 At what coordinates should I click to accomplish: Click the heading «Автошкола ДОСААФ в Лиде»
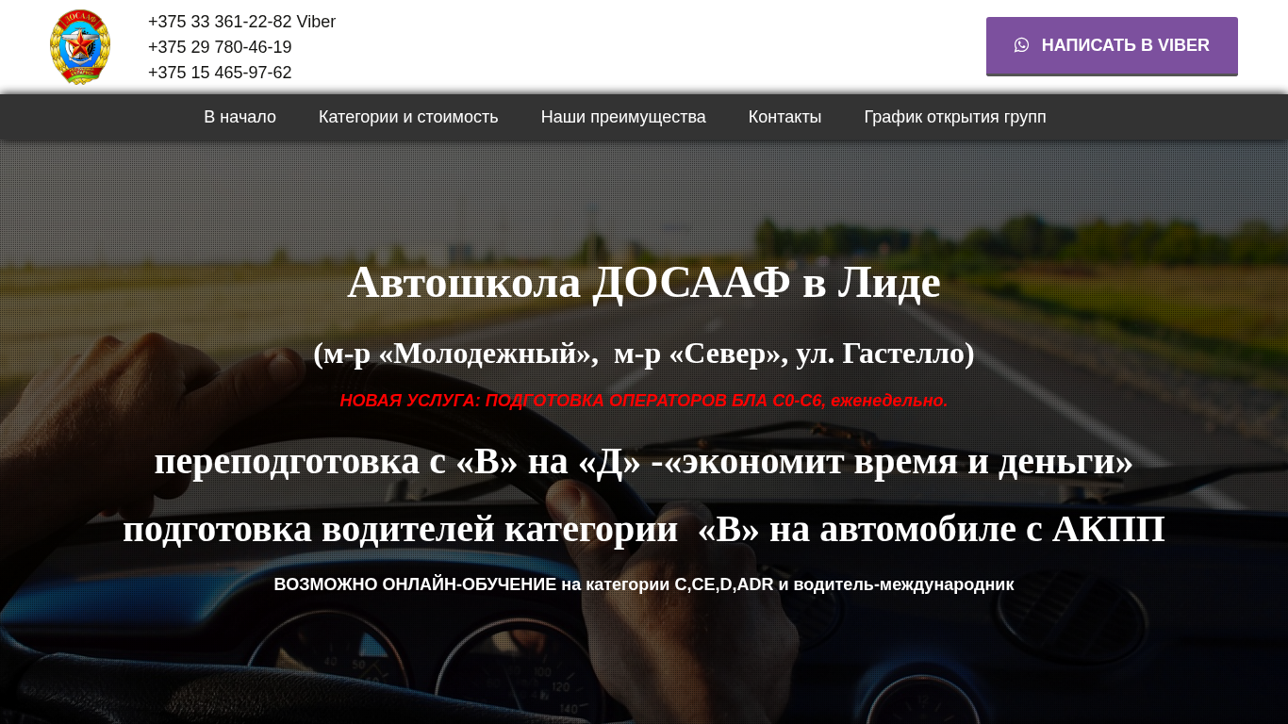pyautogui.click(x=644, y=282)
